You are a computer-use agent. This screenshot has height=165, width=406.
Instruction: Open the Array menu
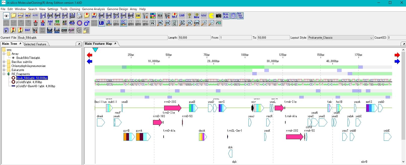[x=134, y=9]
